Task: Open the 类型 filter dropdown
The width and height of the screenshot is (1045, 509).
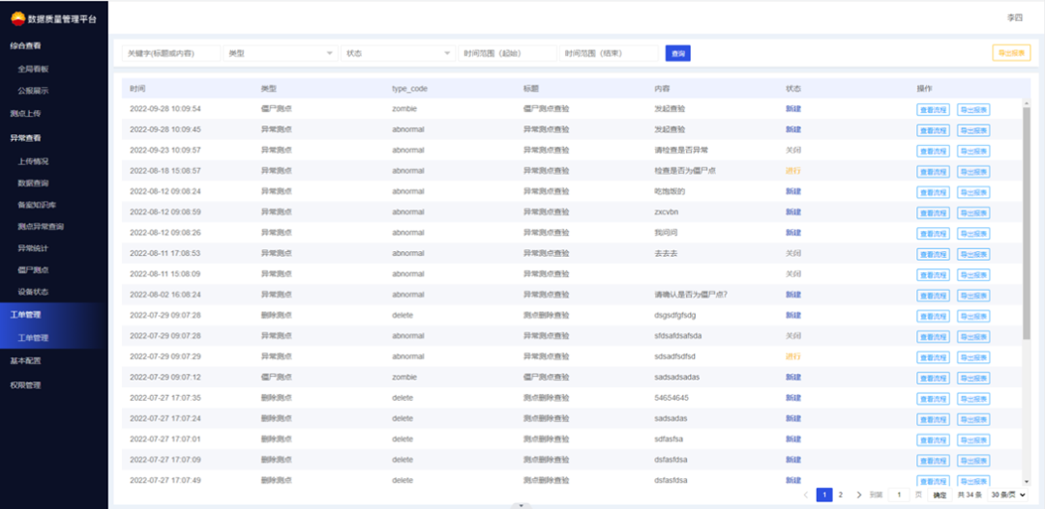Action: tap(281, 53)
